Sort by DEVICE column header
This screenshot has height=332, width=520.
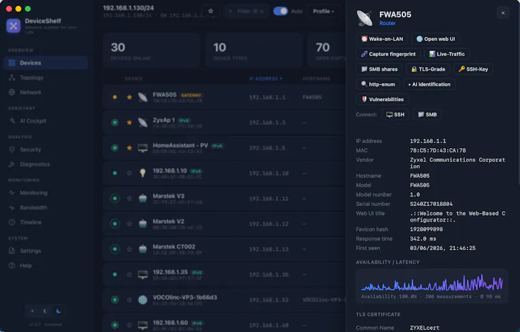click(x=133, y=79)
